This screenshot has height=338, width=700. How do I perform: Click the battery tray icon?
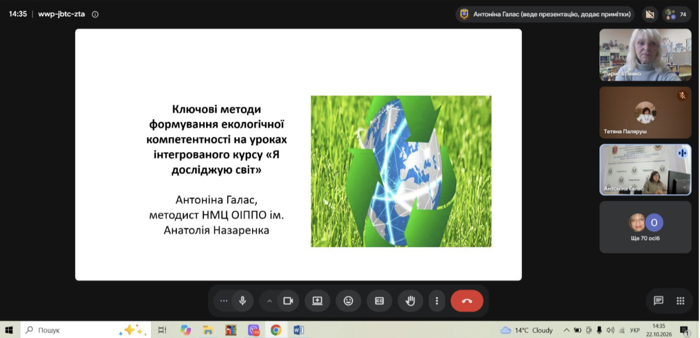(x=577, y=330)
